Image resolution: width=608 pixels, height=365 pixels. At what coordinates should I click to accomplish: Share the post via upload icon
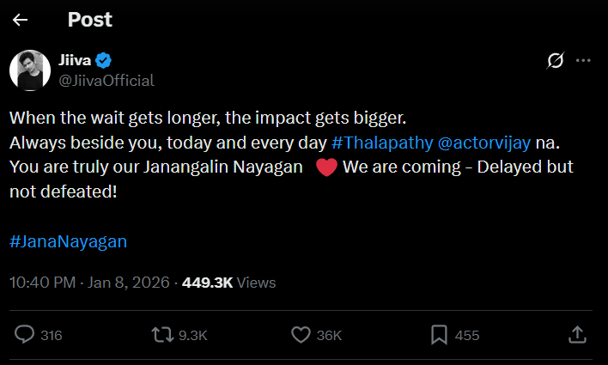pyautogui.click(x=578, y=334)
